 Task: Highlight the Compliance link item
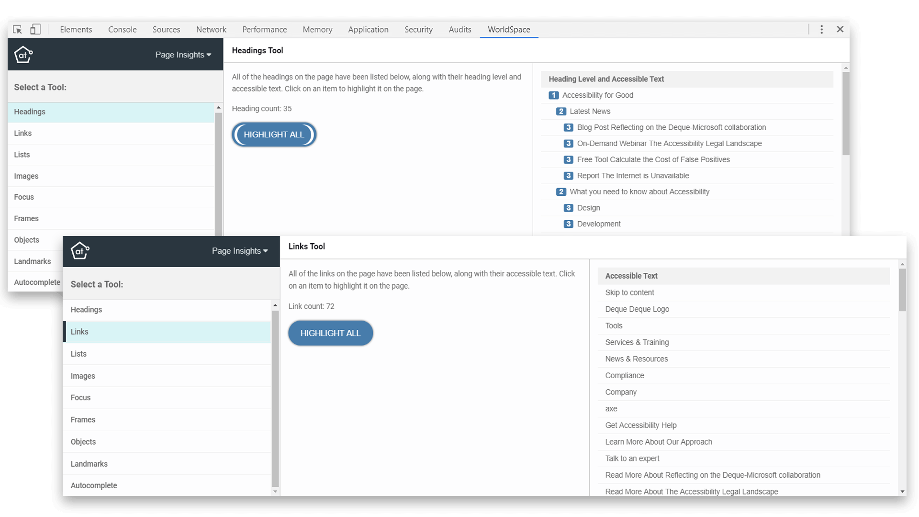coord(743,376)
